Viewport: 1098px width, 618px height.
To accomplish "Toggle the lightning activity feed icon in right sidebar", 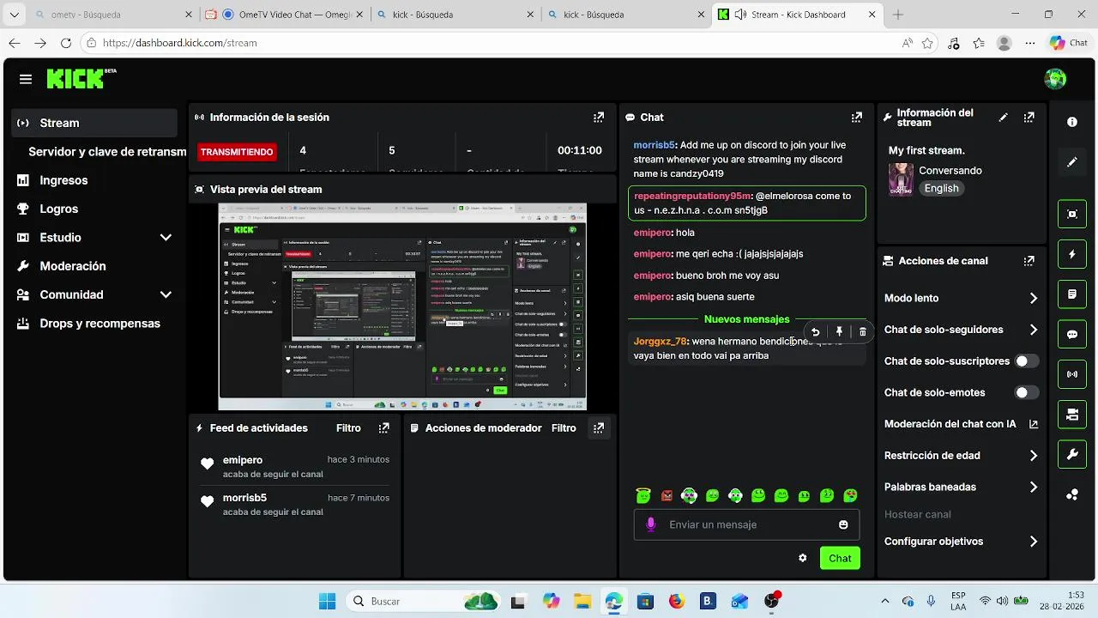I will (1072, 254).
